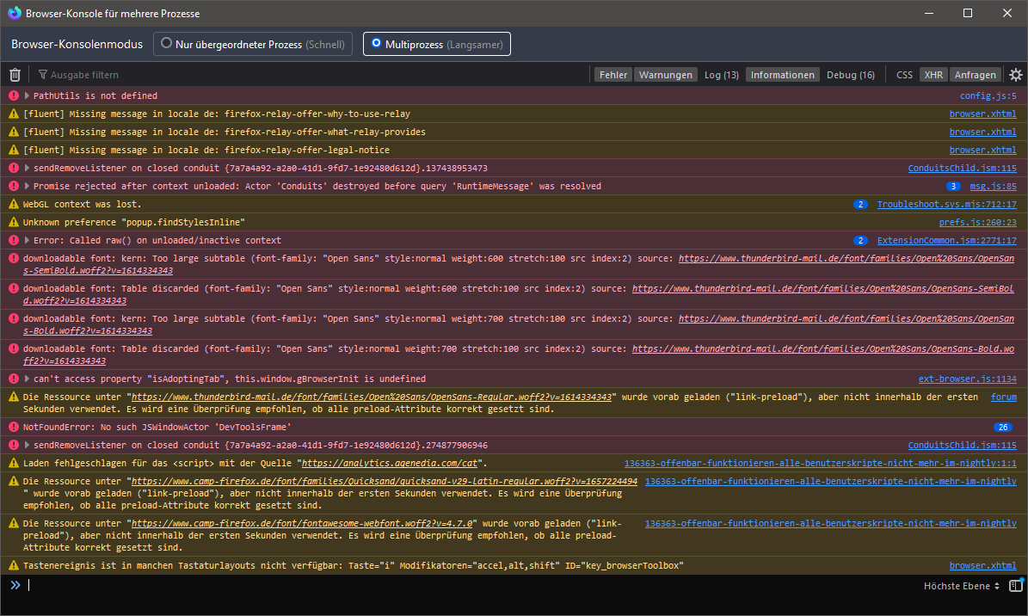
Task: Open the analytics.agenedia.com/cat URL link
Action: [x=391, y=464]
